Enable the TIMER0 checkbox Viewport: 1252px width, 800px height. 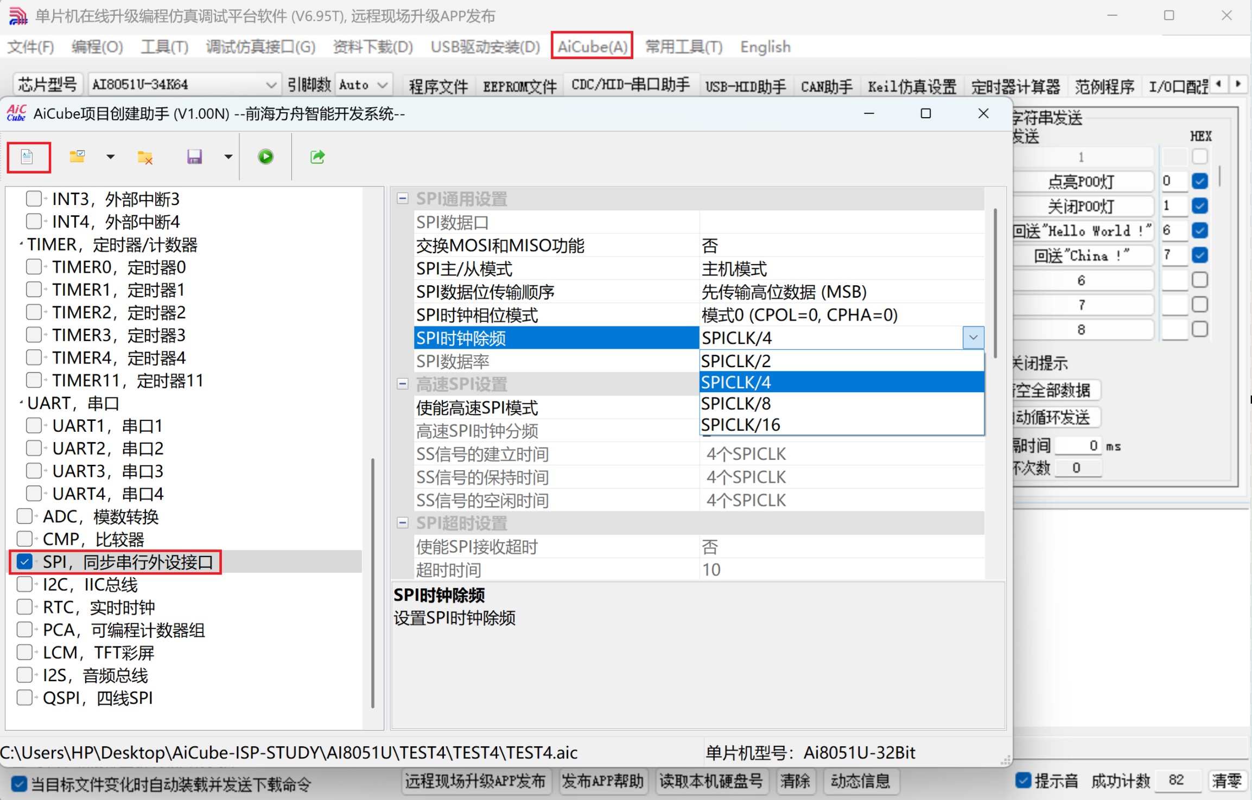pyautogui.click(x=34, y=267)
